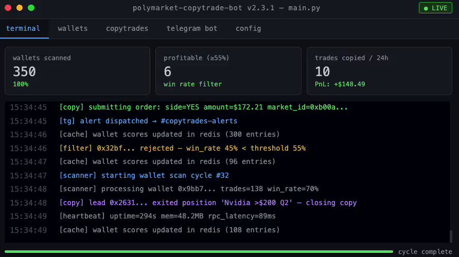The image size is (459, 257).
Task: Click the yellow minimize window dot
Action: (x=20, y=8)
